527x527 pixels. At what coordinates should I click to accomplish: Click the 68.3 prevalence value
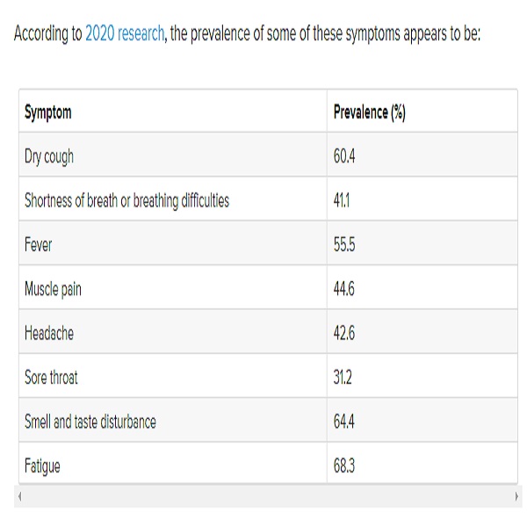click(344, 466)
